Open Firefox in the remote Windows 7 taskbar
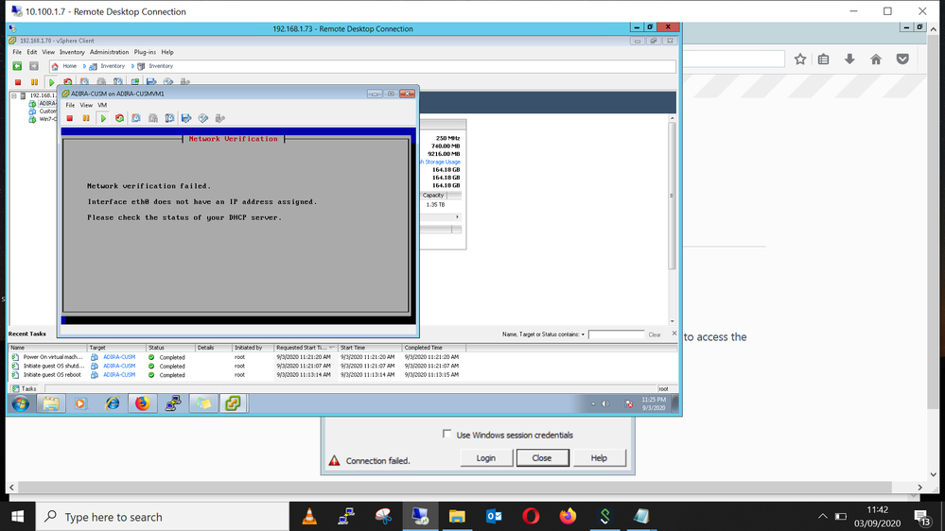Screen dimensions: 945x531 point(142,403)
